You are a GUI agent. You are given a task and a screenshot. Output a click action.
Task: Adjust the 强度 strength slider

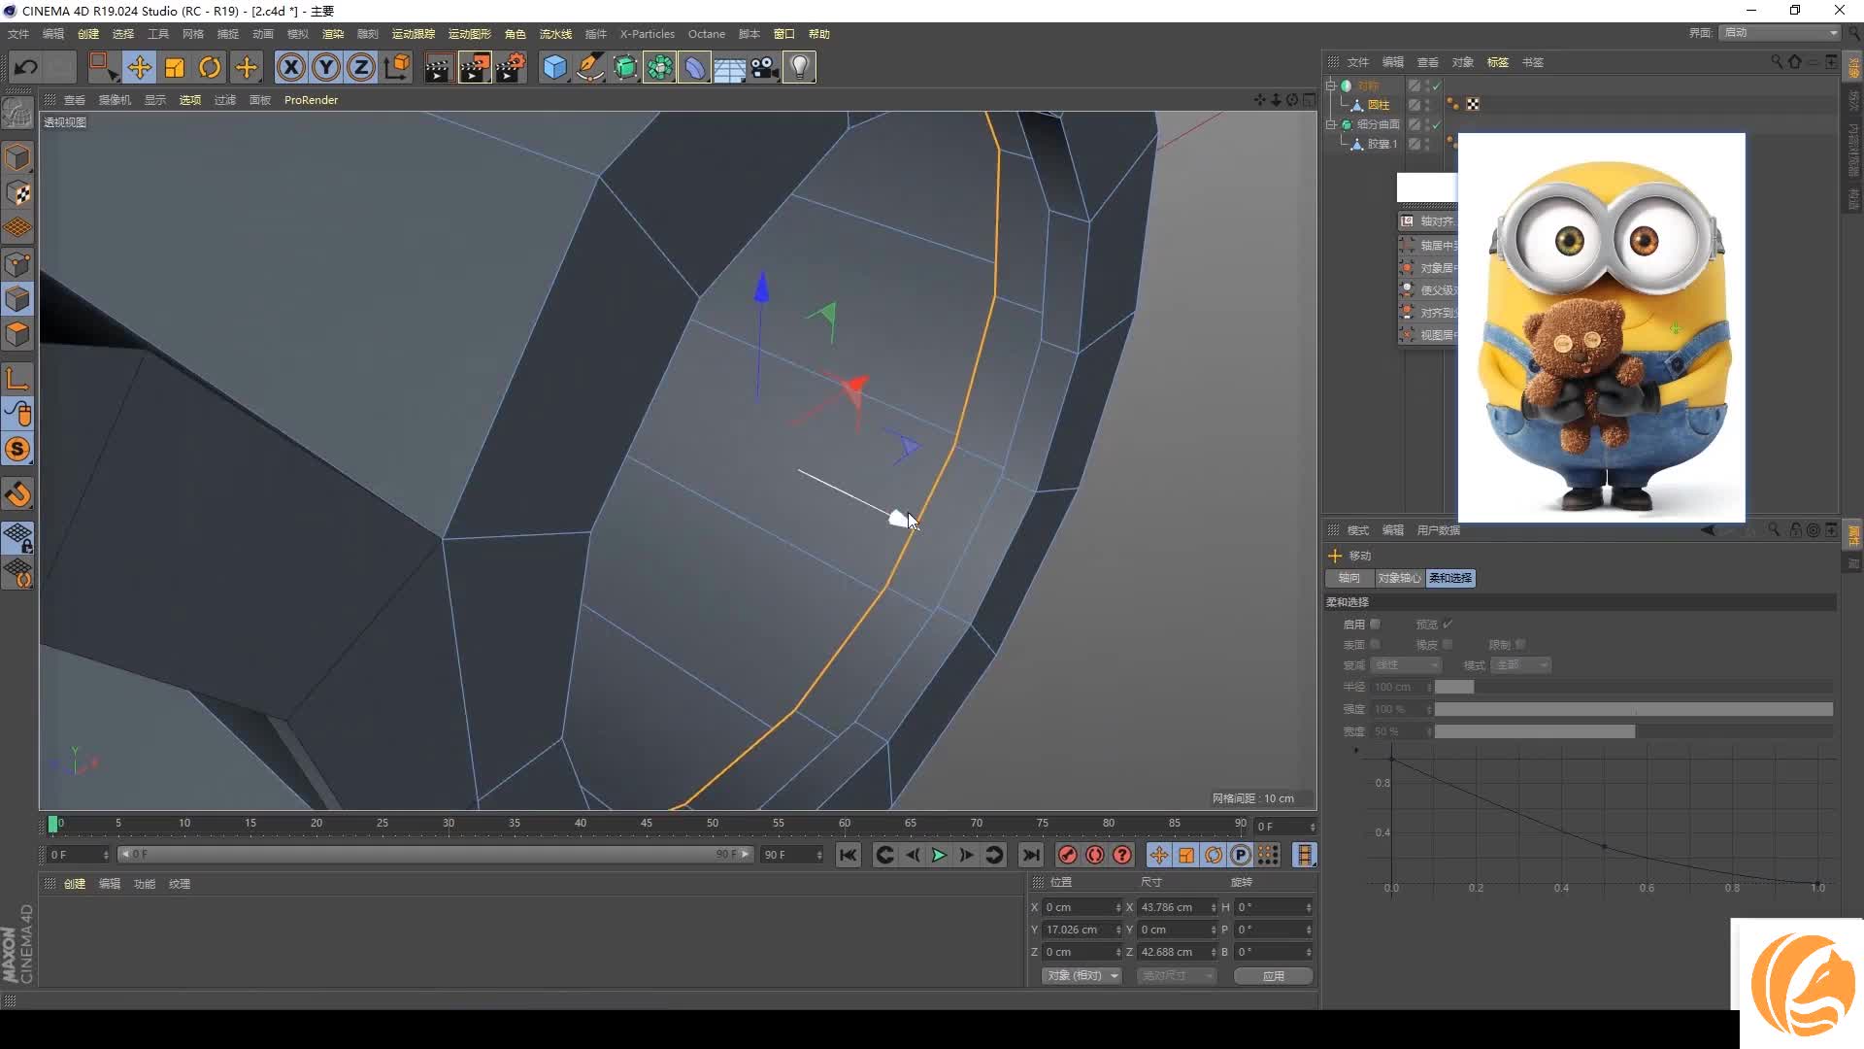1633,709
